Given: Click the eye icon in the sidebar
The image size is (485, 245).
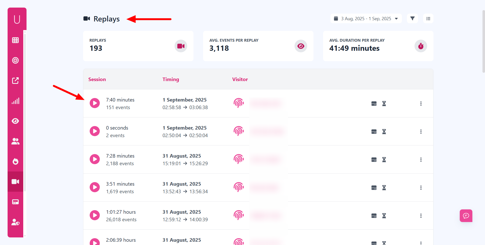Looking at the screenshot, I should pos(15,121).
